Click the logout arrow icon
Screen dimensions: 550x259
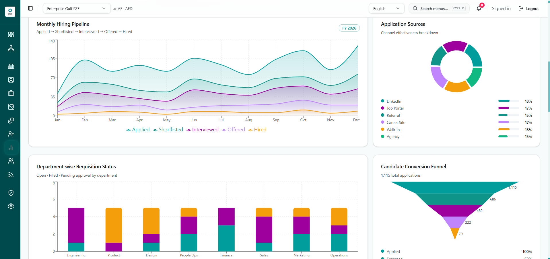[x=521, y=9]
